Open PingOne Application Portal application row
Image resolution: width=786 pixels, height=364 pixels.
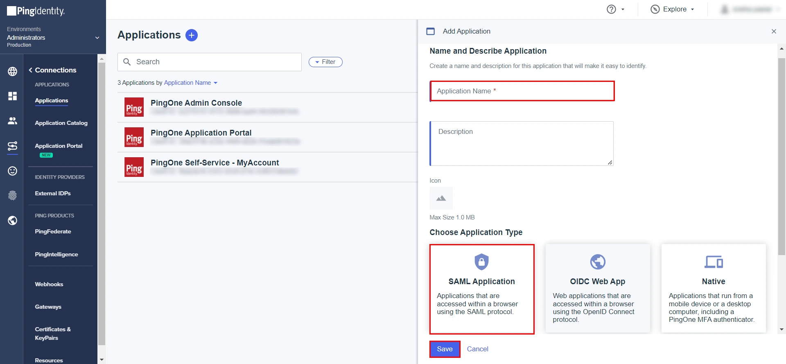tap(268, 137)
